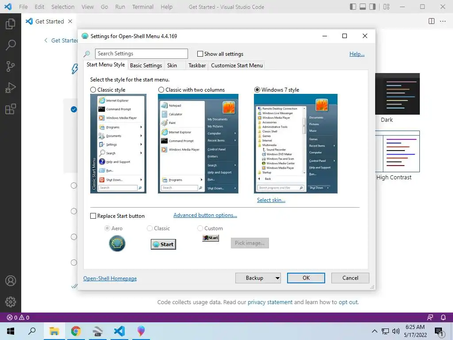Open the Help... link
The width and height of the screenshot is (453, 340).
coord(357,54)
